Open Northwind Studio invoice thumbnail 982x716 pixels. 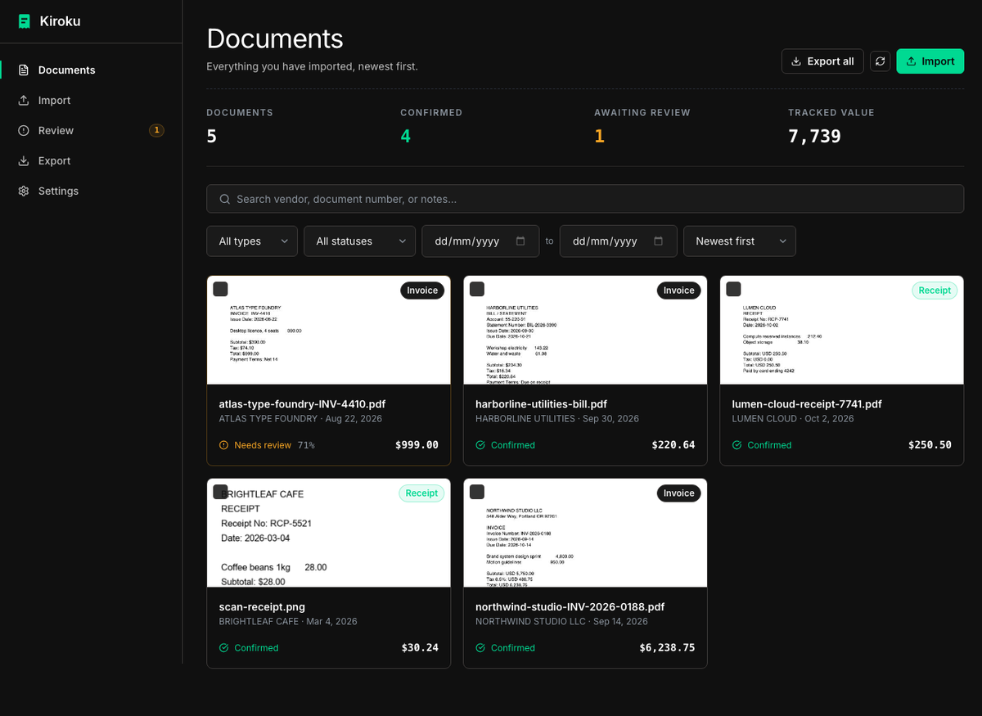[x=585, y=533]
